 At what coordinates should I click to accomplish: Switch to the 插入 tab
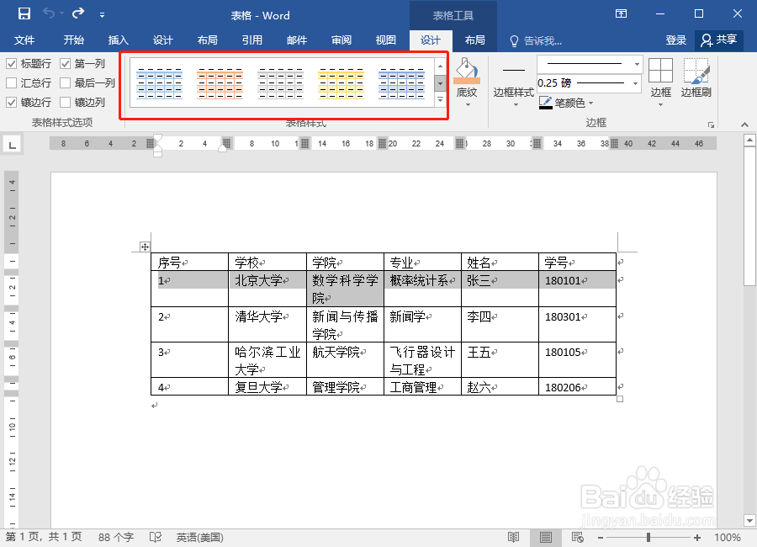118,40
